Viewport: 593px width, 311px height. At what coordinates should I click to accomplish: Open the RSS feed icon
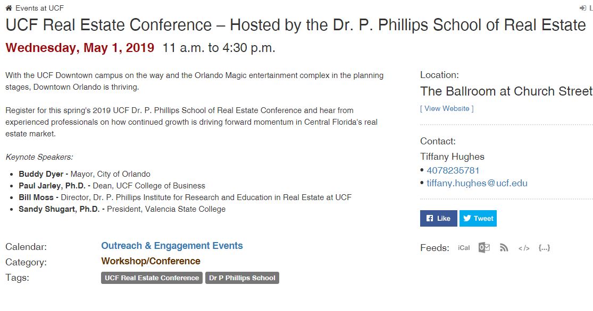coord(504,248)
